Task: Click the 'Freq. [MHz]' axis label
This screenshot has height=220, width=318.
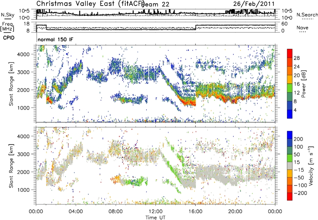Action: pyautogui.click(x=7, y=27)
